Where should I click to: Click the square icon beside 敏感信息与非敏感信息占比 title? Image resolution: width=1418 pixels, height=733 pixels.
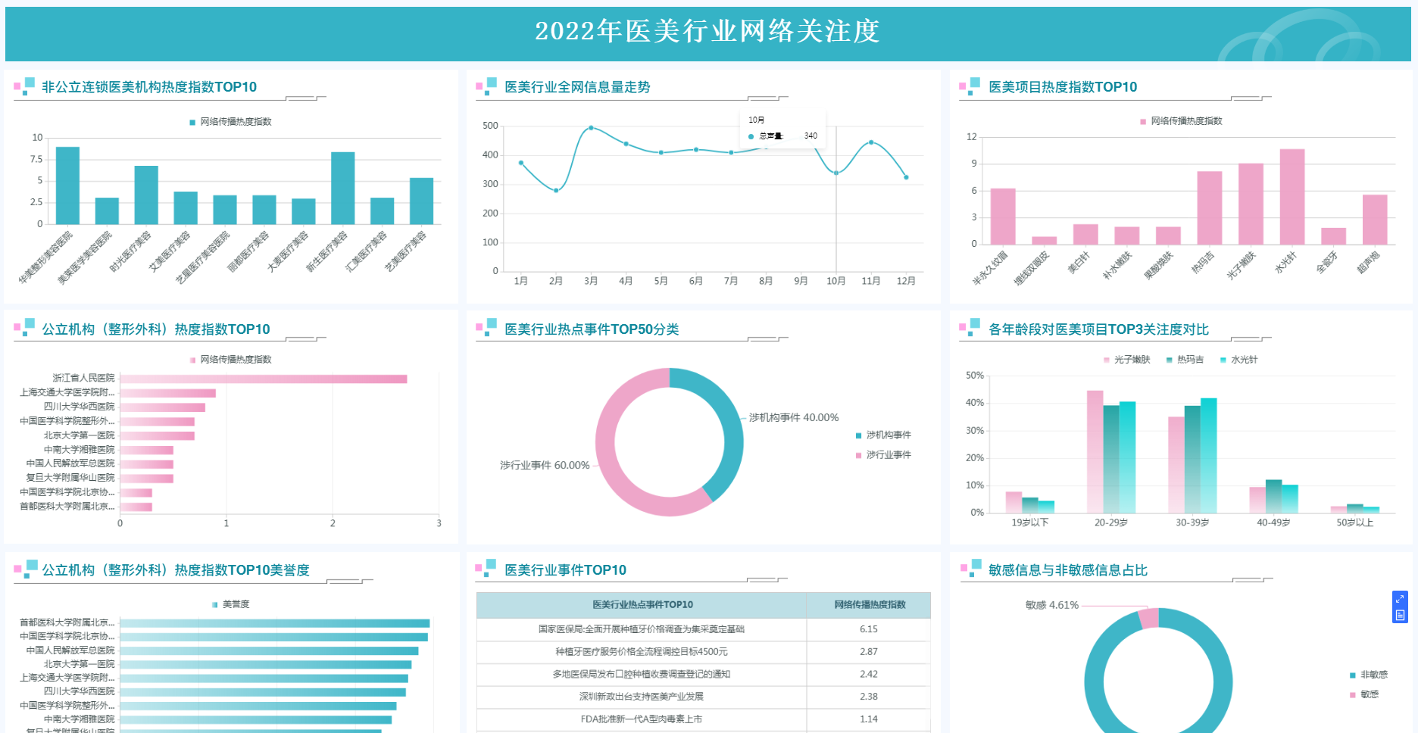pos(970,568)
